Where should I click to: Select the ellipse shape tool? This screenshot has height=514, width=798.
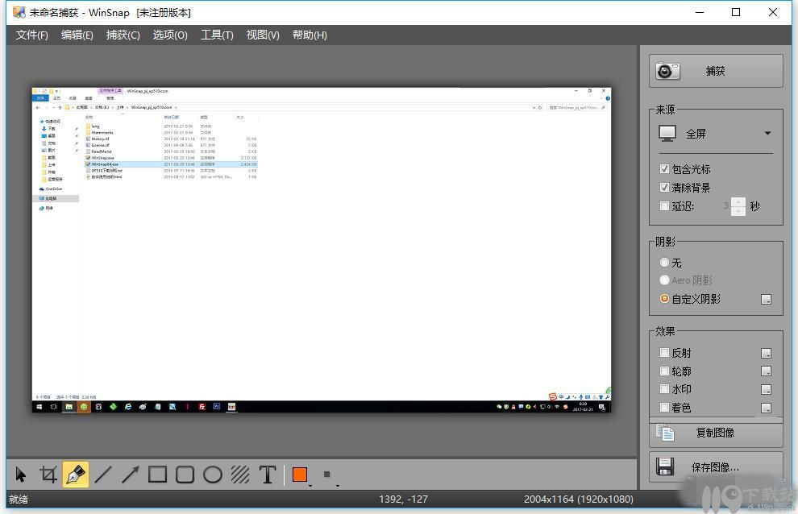tap(212, 475)
